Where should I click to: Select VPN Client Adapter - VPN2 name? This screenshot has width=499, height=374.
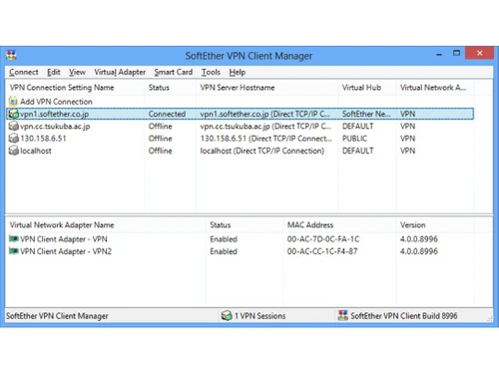pos(66,251)
